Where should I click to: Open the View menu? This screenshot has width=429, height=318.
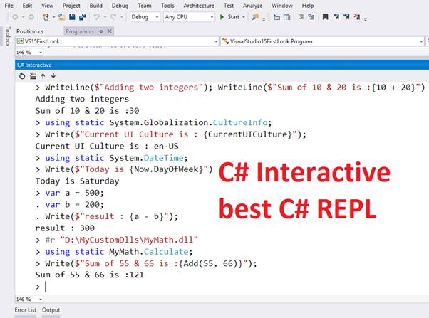click(47, 6)
